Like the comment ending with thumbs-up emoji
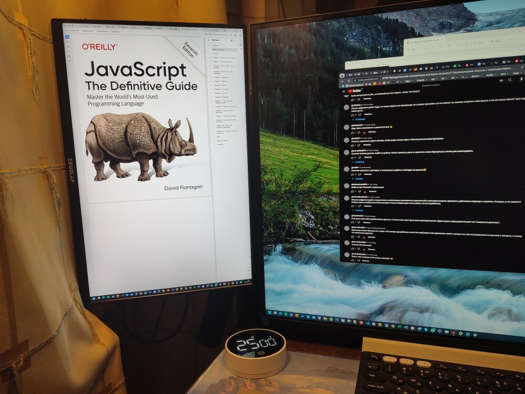This screenshot has height=394, width=525. (x=352, y=133)
